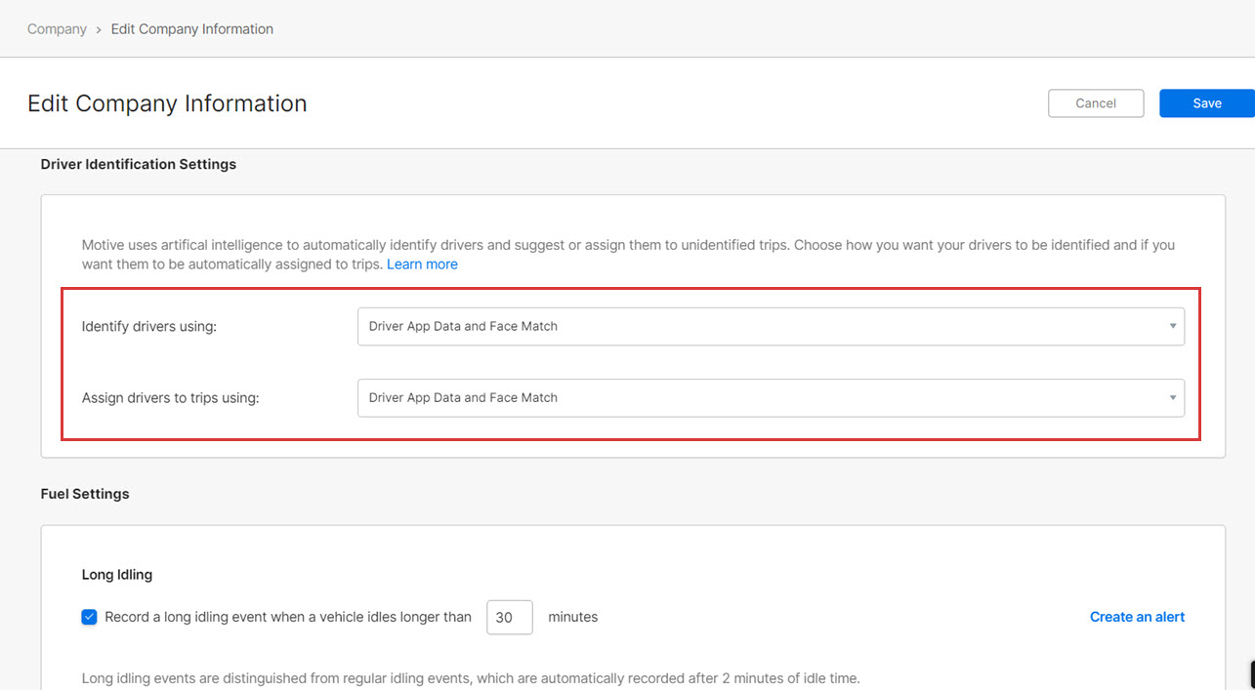The height and width of the screenshot is (690, 1255).
Task: Open the Learn more link
Action: [422, 264]
